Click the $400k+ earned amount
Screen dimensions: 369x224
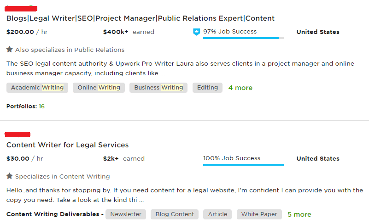pos(129,32)
